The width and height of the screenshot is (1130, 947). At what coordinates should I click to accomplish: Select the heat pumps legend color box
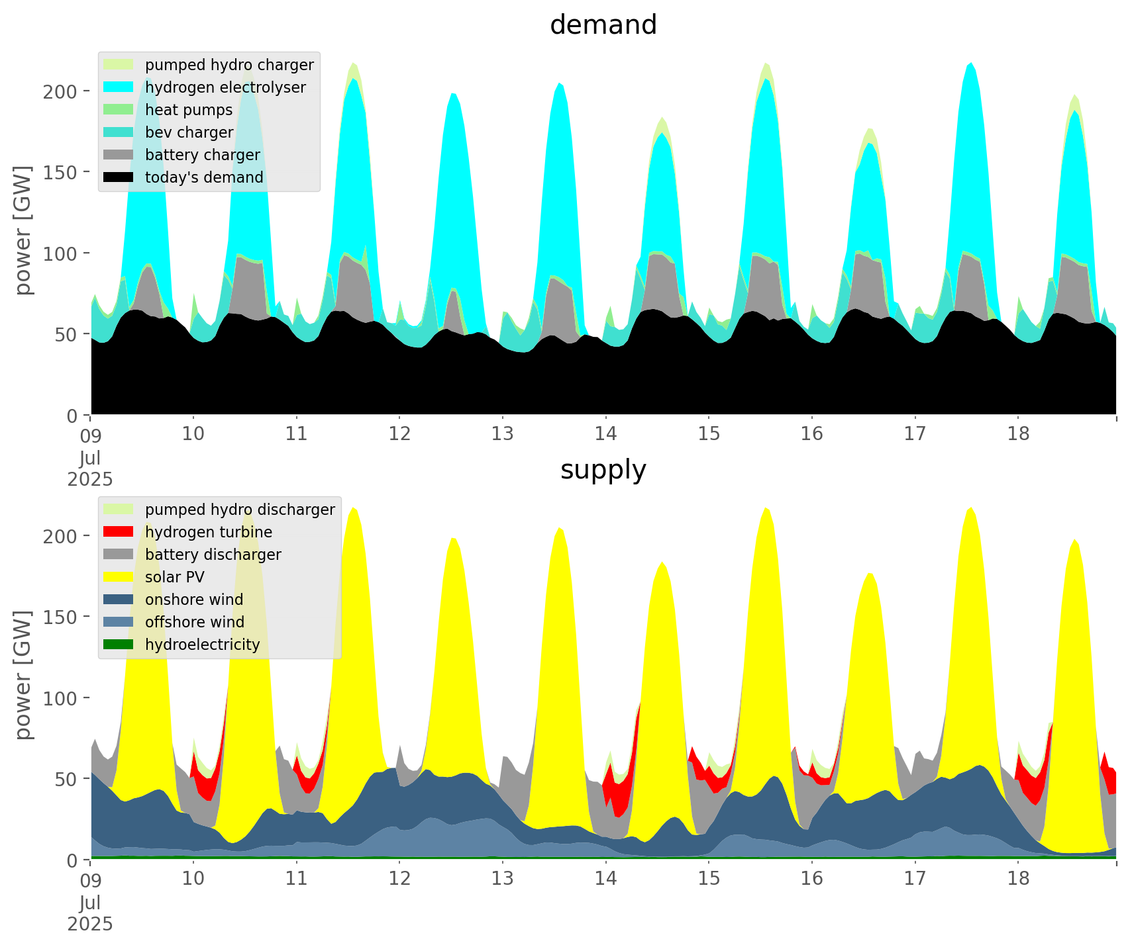tap(119, 110)
